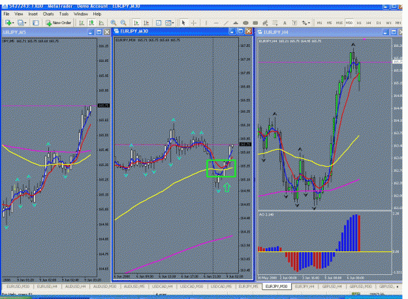Image resolution: width=408 pixels, height=299 pixels.
Task: Switch chart to Line Chart type
Action: click(x=101, y=23)
